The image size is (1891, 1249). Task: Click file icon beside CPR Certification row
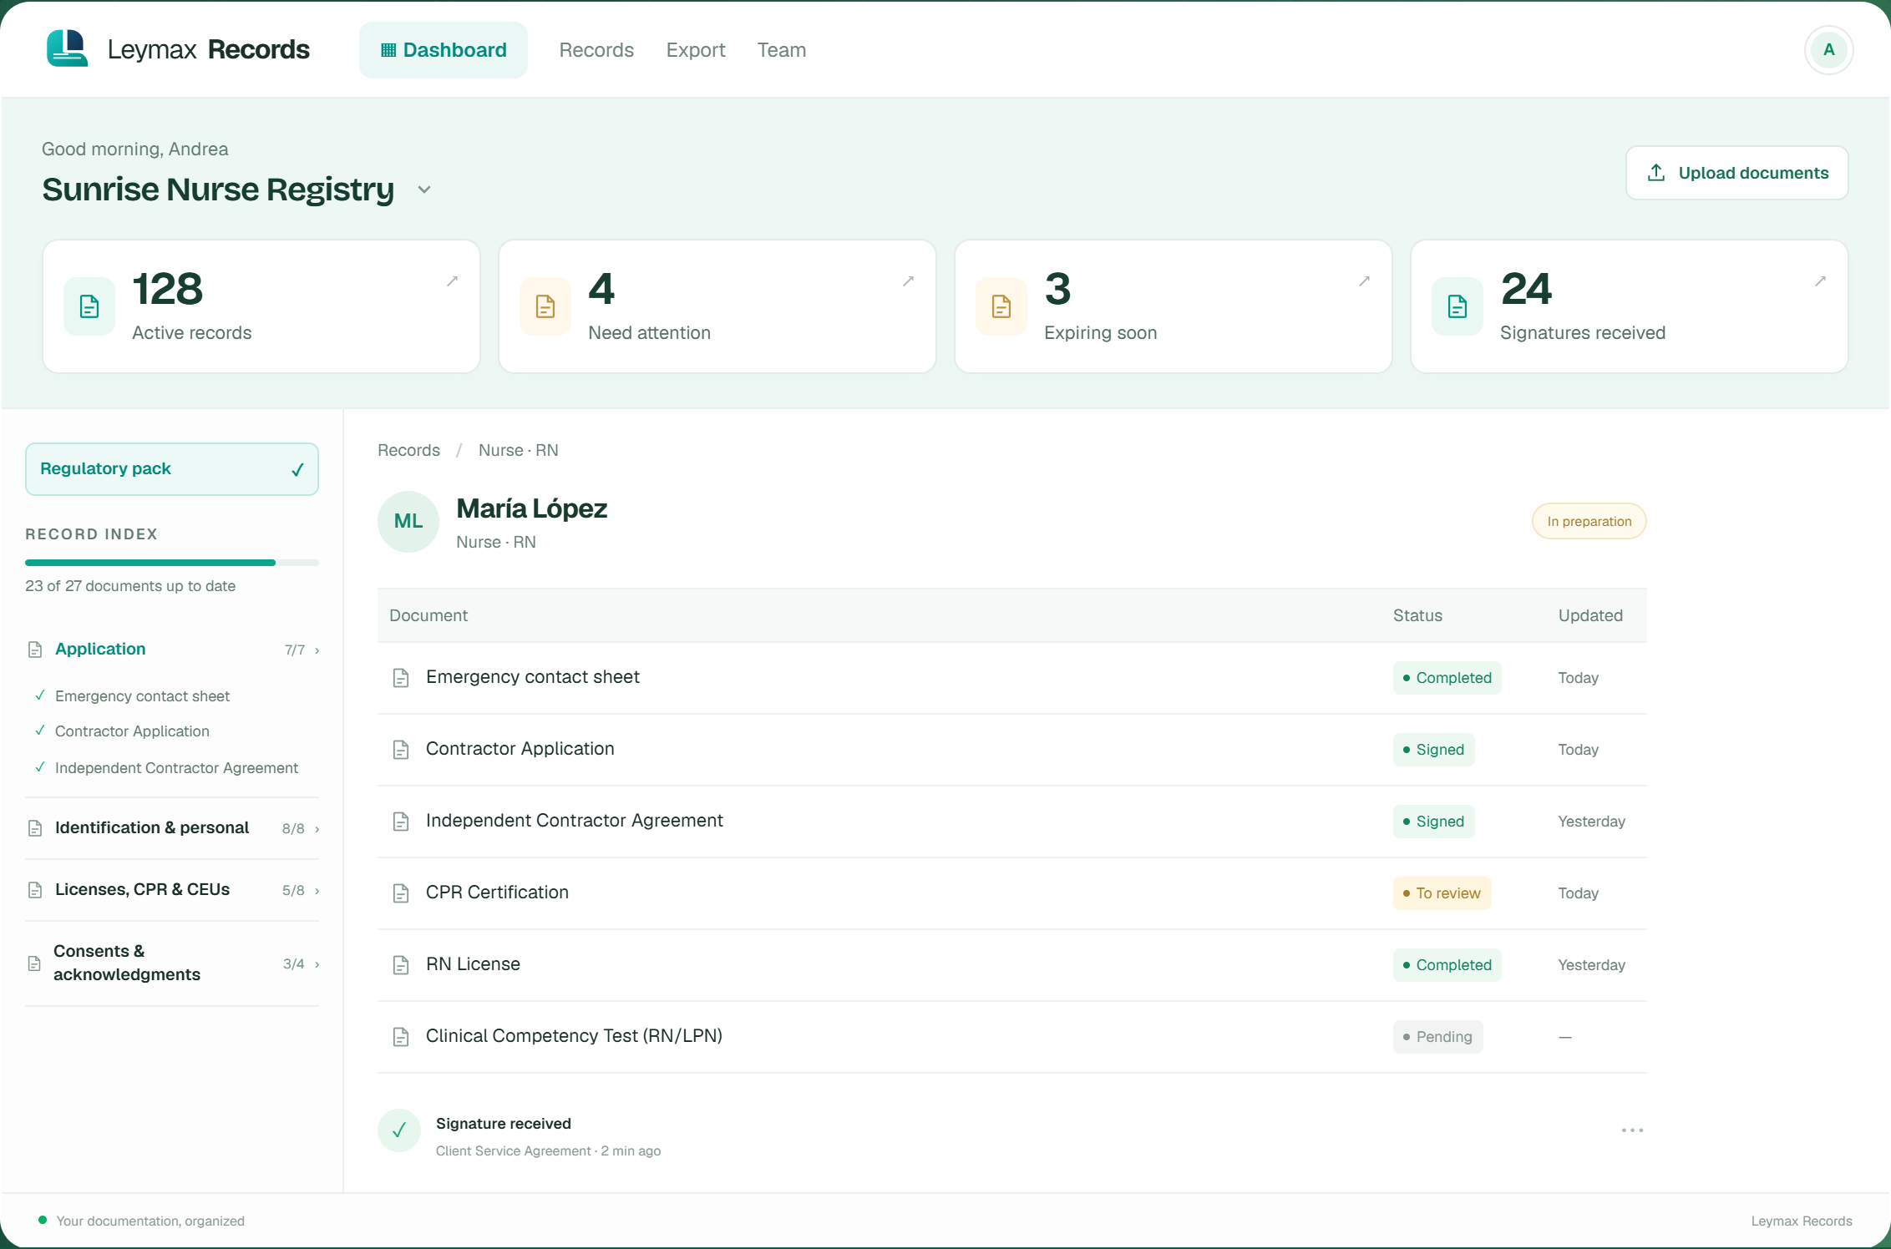401,893
